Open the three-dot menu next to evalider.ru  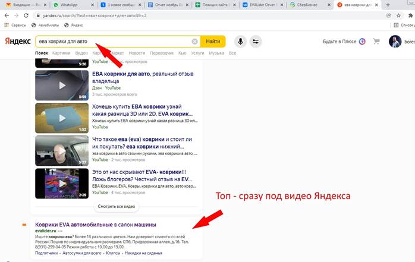point(60,231)
